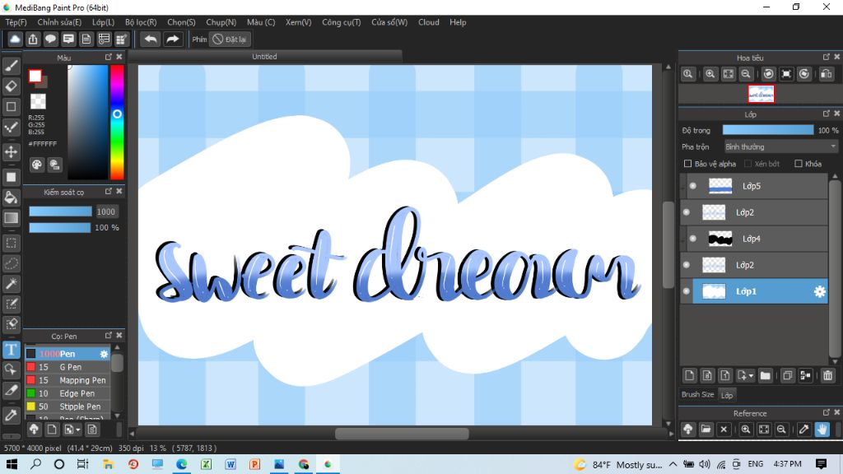Undock the Màu color panel
The width and height of the screenshot is (843, 474).
click(x=109, y=57)
